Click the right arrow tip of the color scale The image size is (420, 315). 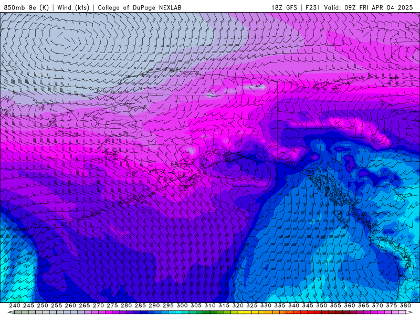click(410, 312)
